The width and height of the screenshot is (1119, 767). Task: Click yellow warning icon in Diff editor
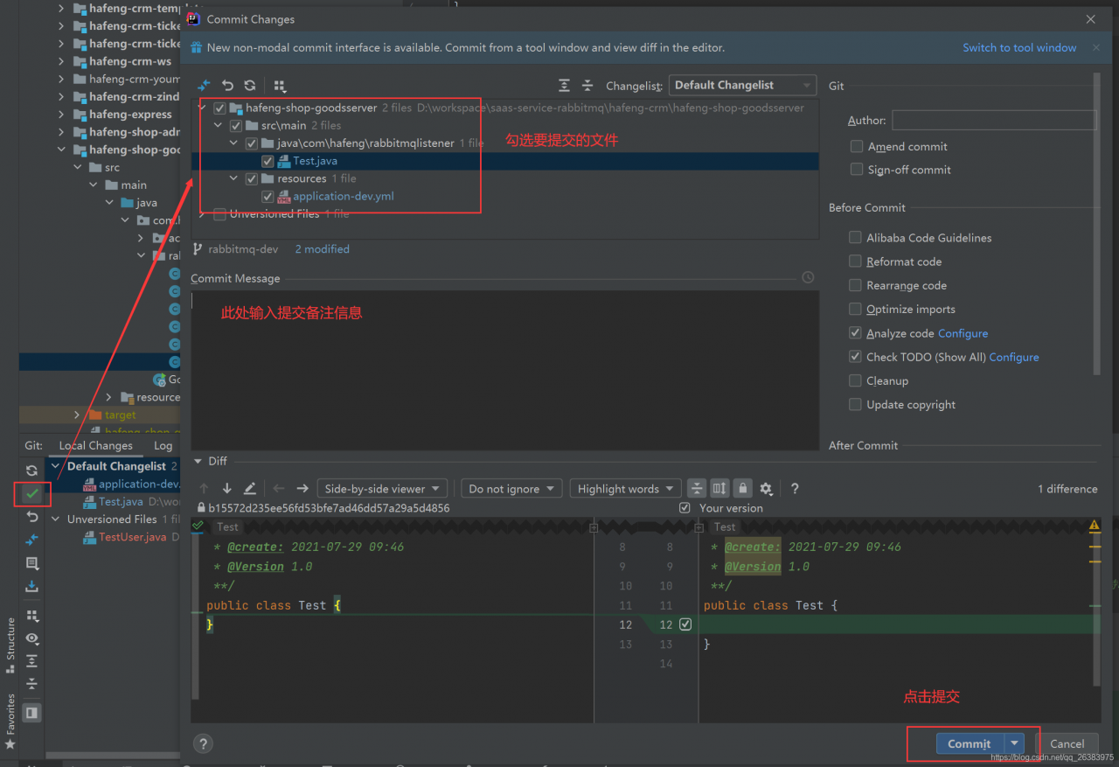(x=1095, y=526)
